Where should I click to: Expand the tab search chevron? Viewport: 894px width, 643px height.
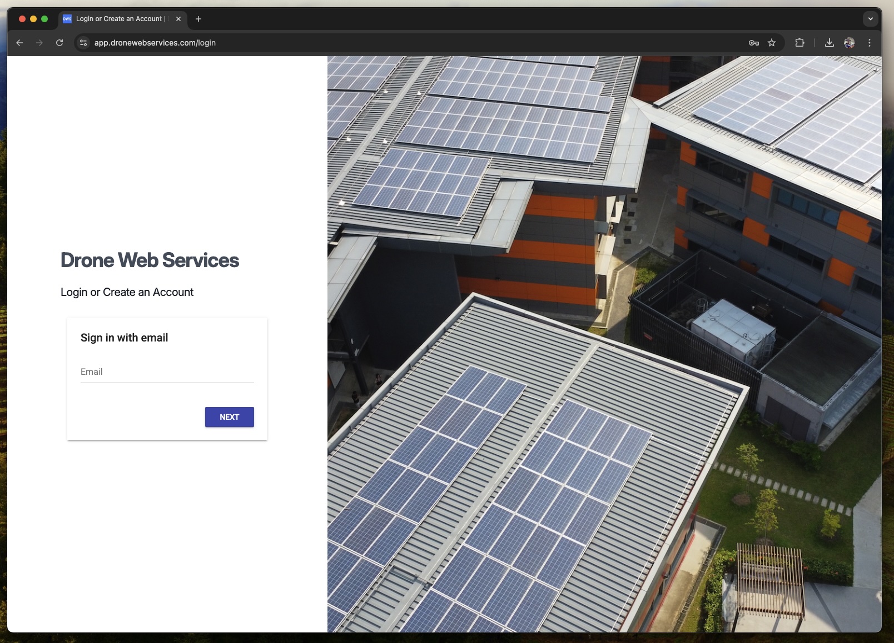pyautogui.click(x=870, y=19)
